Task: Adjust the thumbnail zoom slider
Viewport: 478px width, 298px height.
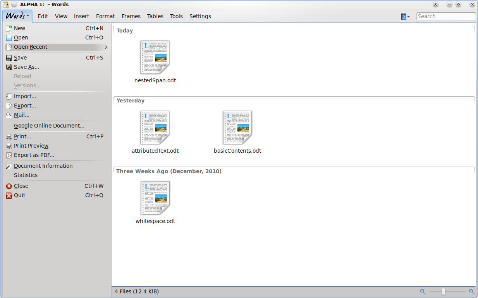Action: click(x=443, y=291)
